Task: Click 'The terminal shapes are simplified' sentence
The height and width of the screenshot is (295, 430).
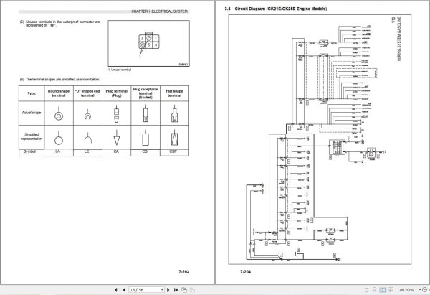Action: pyautogui.click(x=59, y=80)
